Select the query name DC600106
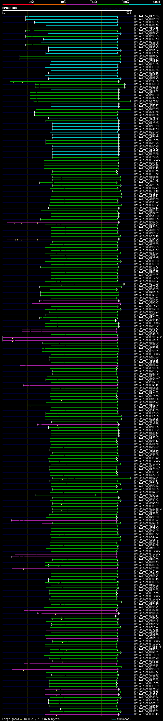 9,8
